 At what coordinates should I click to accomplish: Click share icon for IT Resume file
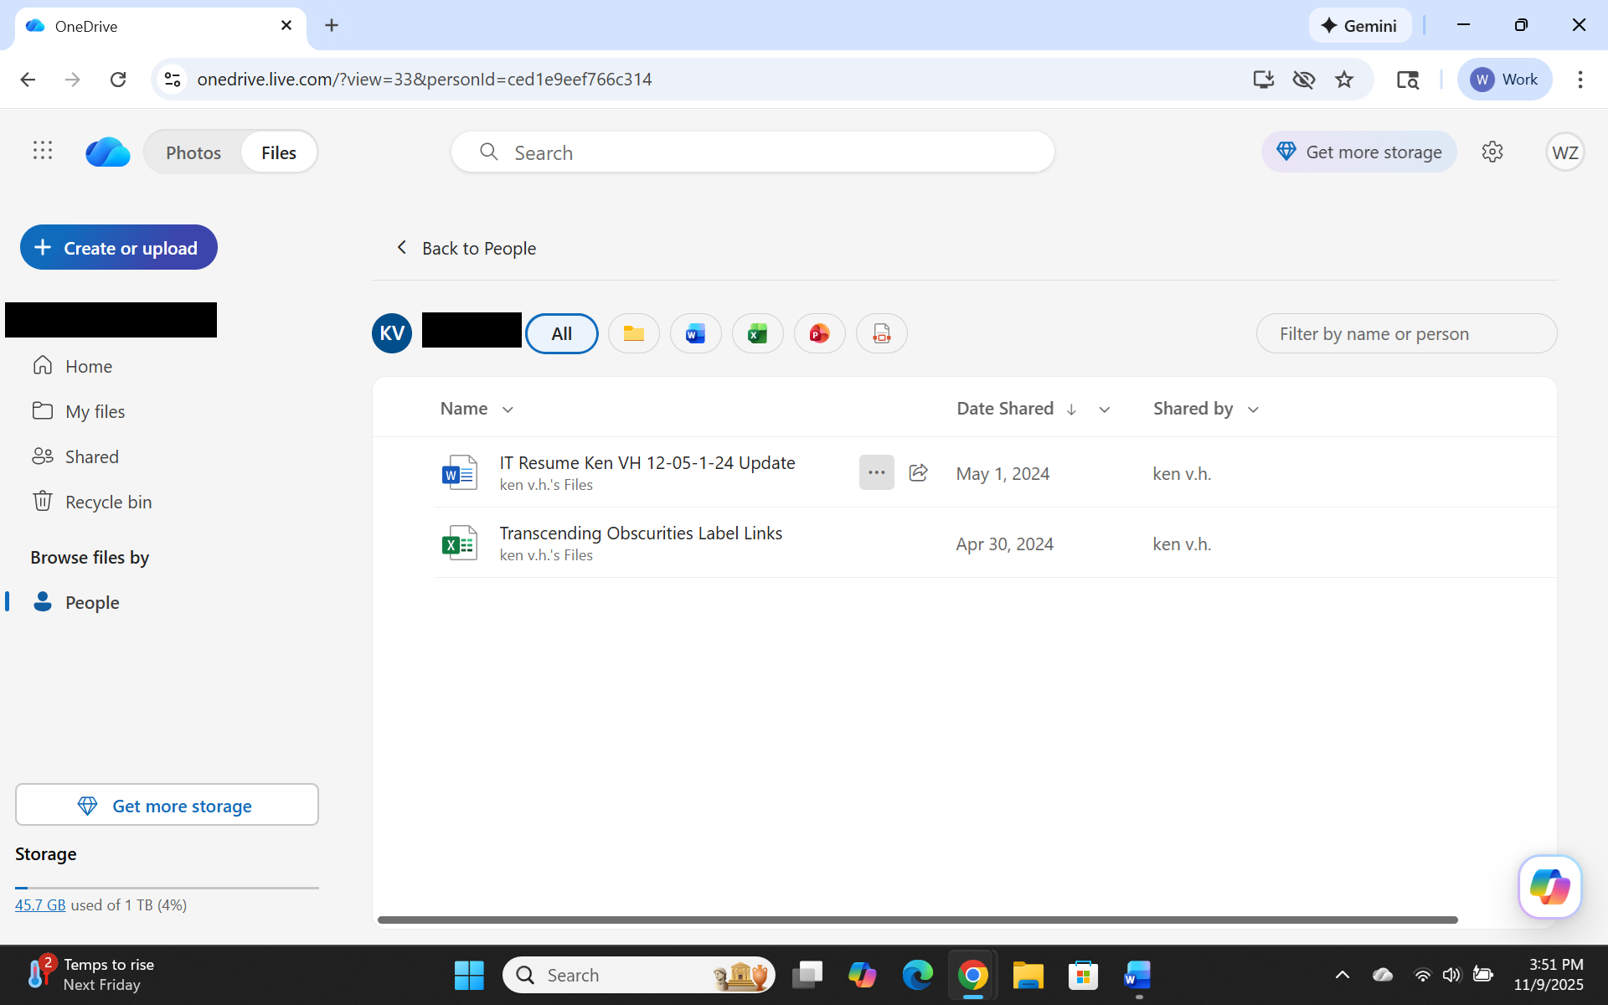click(x=918, y=472)
